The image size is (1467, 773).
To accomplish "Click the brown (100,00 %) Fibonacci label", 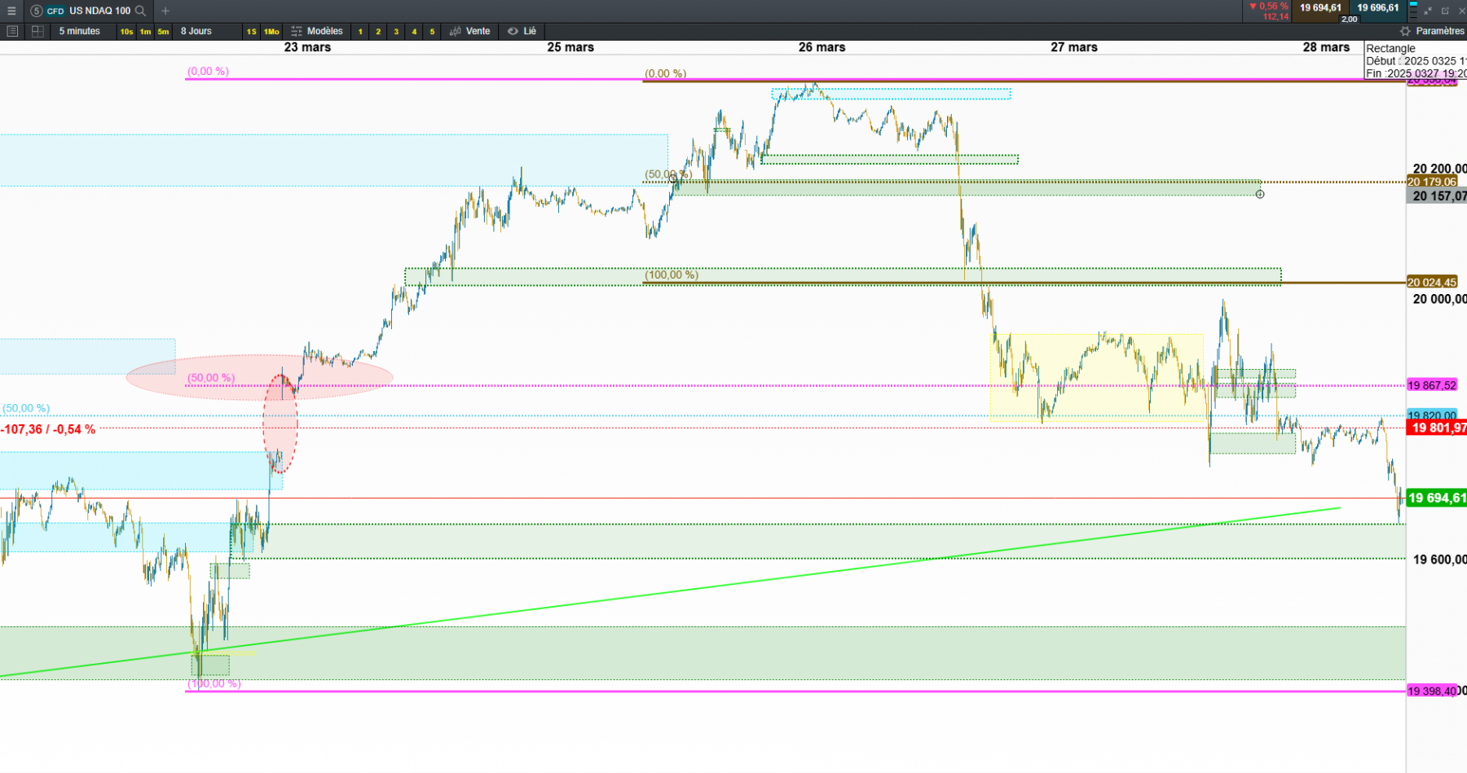I will coord(671,275).
